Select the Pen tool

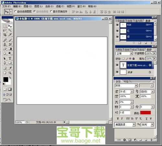coord(5,63)
